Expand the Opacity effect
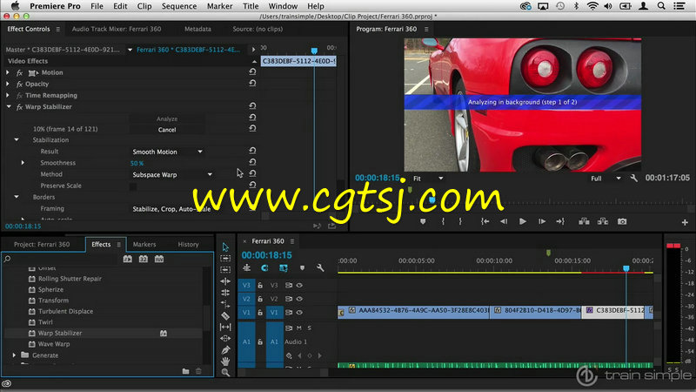Viewport: 696px width, 392px height. coord(8,84)
